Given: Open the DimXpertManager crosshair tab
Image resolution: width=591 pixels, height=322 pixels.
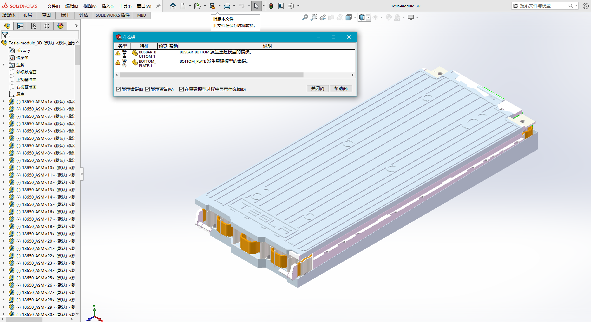Looking at the screenshot, I should tap(47, 26).
